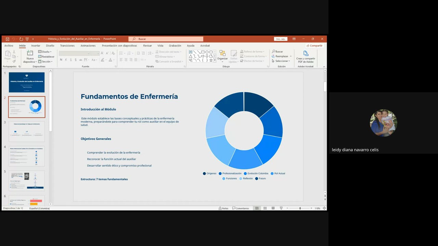Switch to Normal view in status bar

pos(257,208)
